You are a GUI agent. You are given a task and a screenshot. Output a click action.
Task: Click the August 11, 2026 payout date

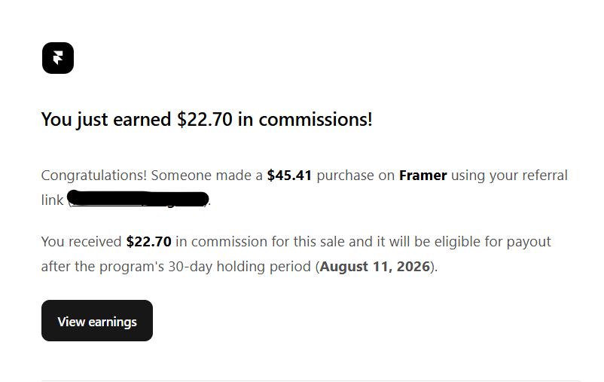[x=375, y=267]
